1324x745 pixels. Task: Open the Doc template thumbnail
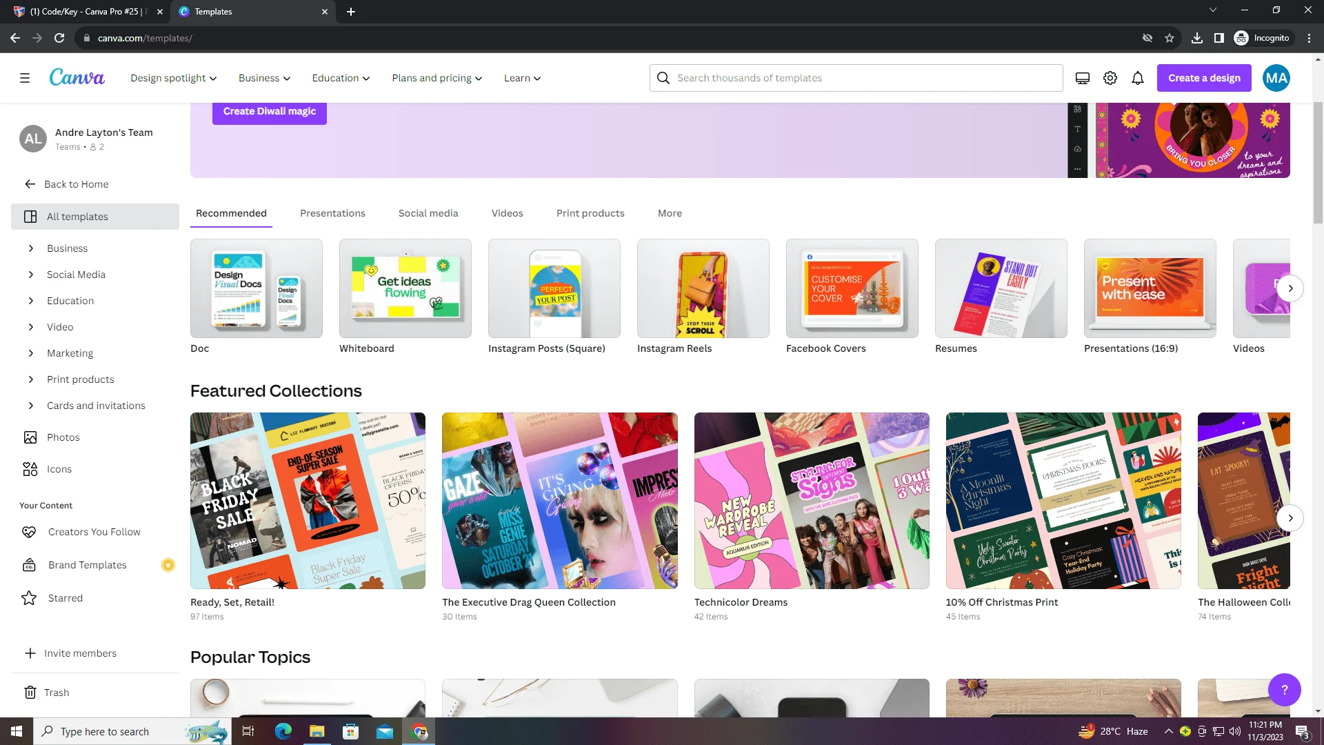pyautogui.click(x=257, y=288)
